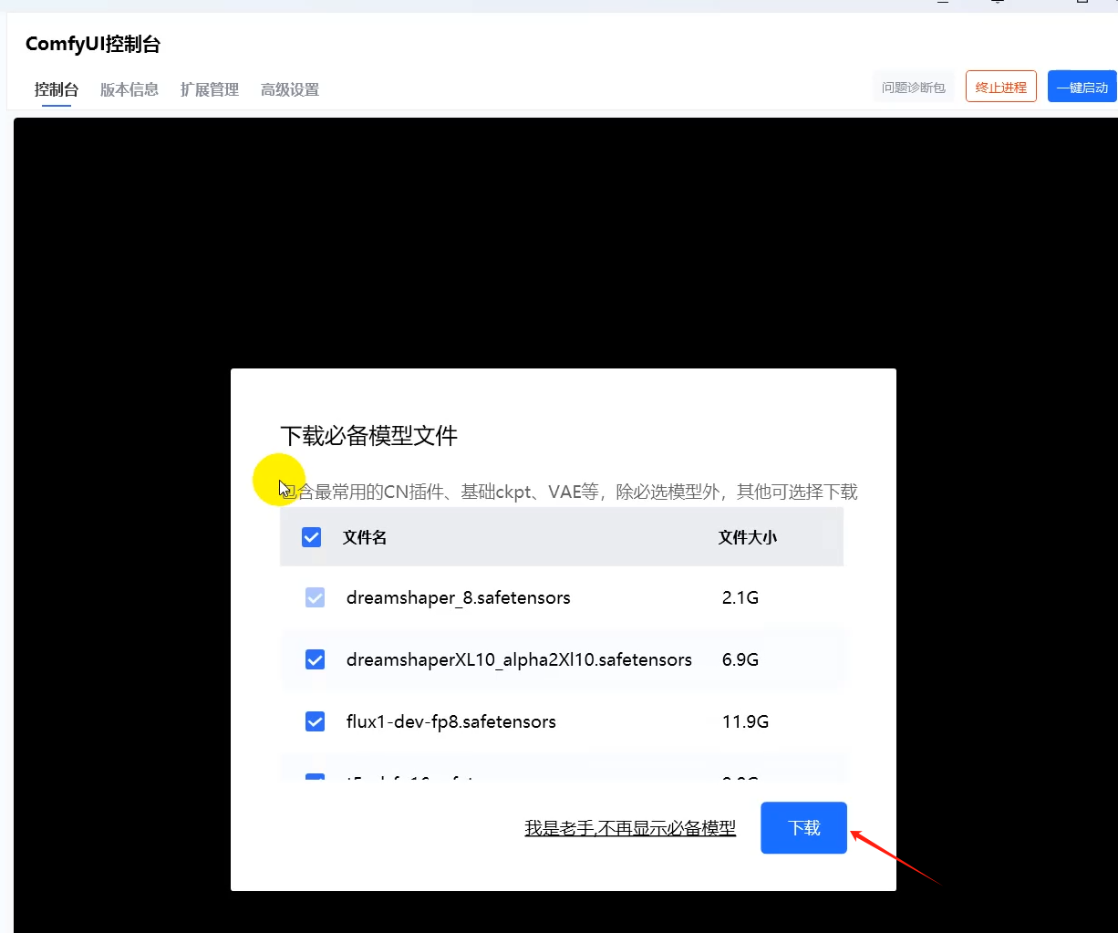Open the 版本信息 tab
Viewport: 1118px width, 933px height.
(x=129, y=89)
